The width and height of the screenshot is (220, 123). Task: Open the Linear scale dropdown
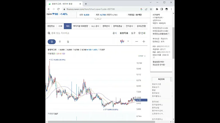point(142,56)
